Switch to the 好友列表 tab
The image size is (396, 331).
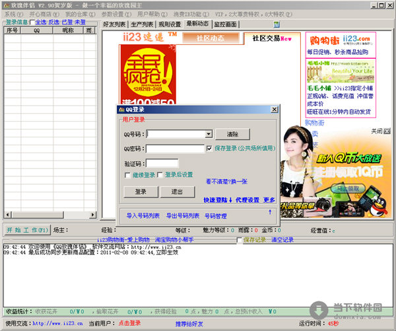[x=114, y=24]
